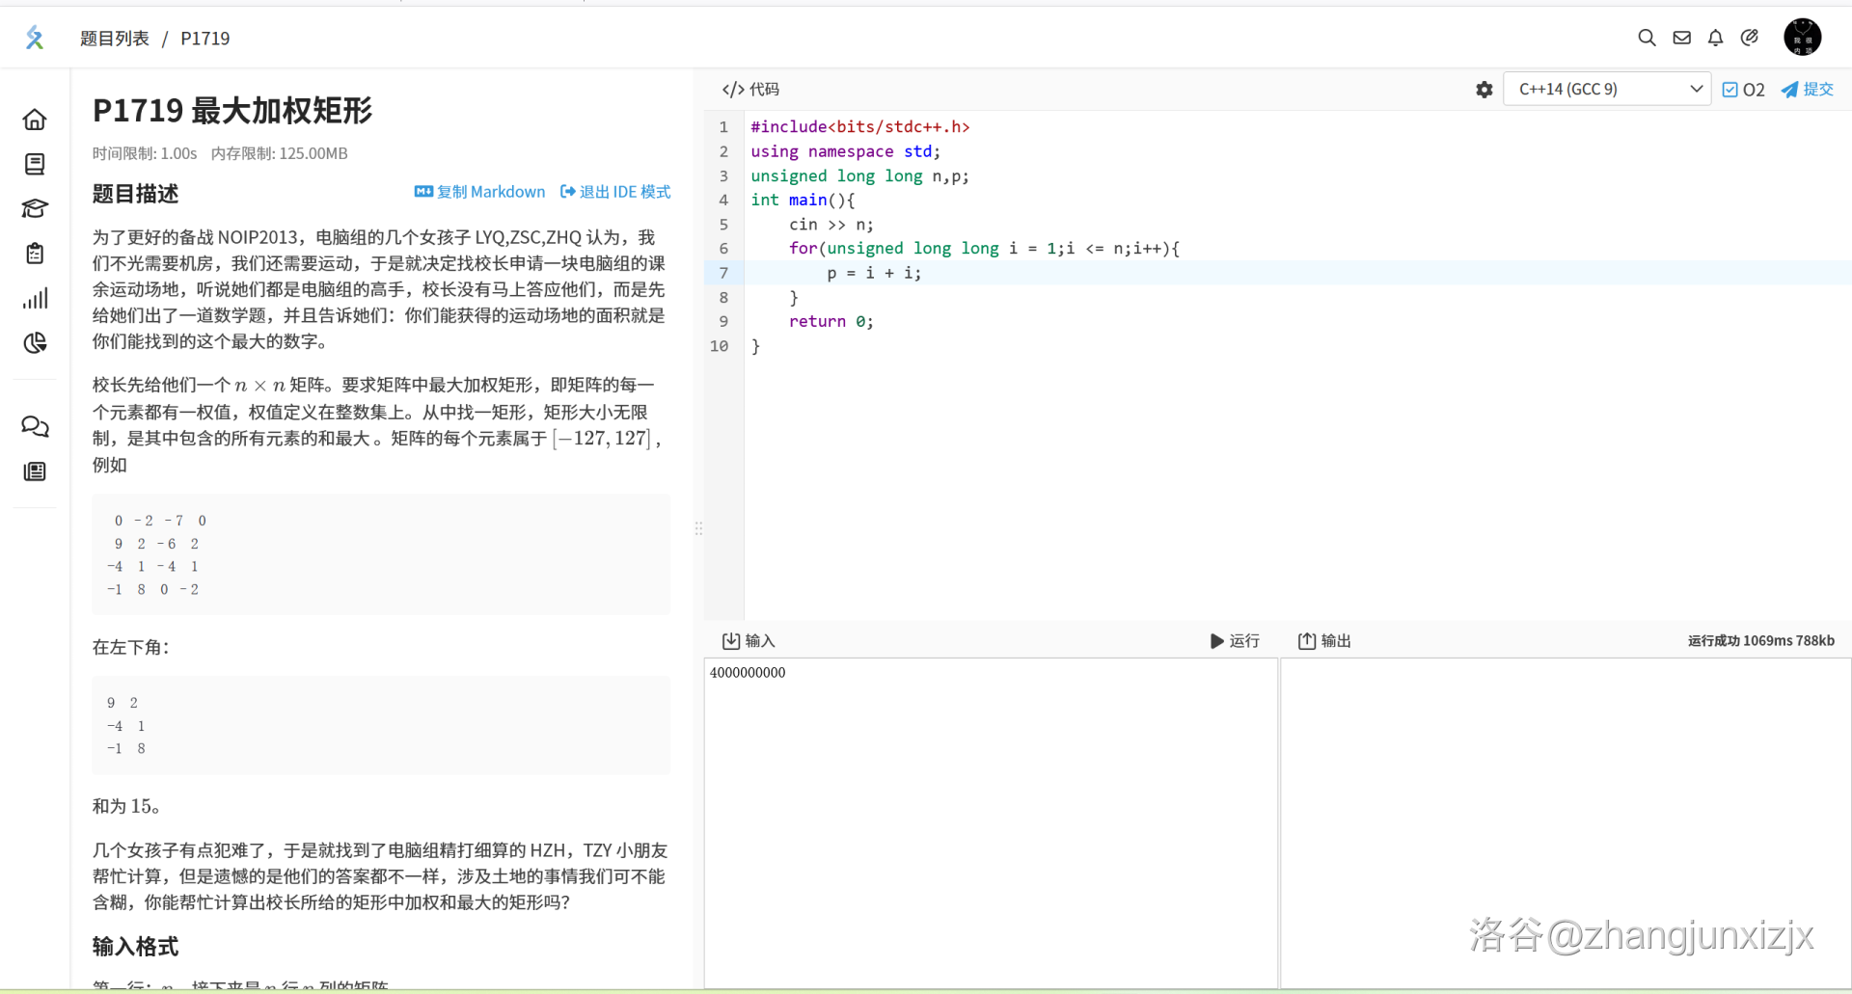Open the bar chart ranking icon

pos(35,299)
